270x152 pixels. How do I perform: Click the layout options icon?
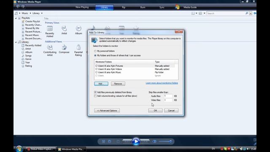tap(193, 13)
